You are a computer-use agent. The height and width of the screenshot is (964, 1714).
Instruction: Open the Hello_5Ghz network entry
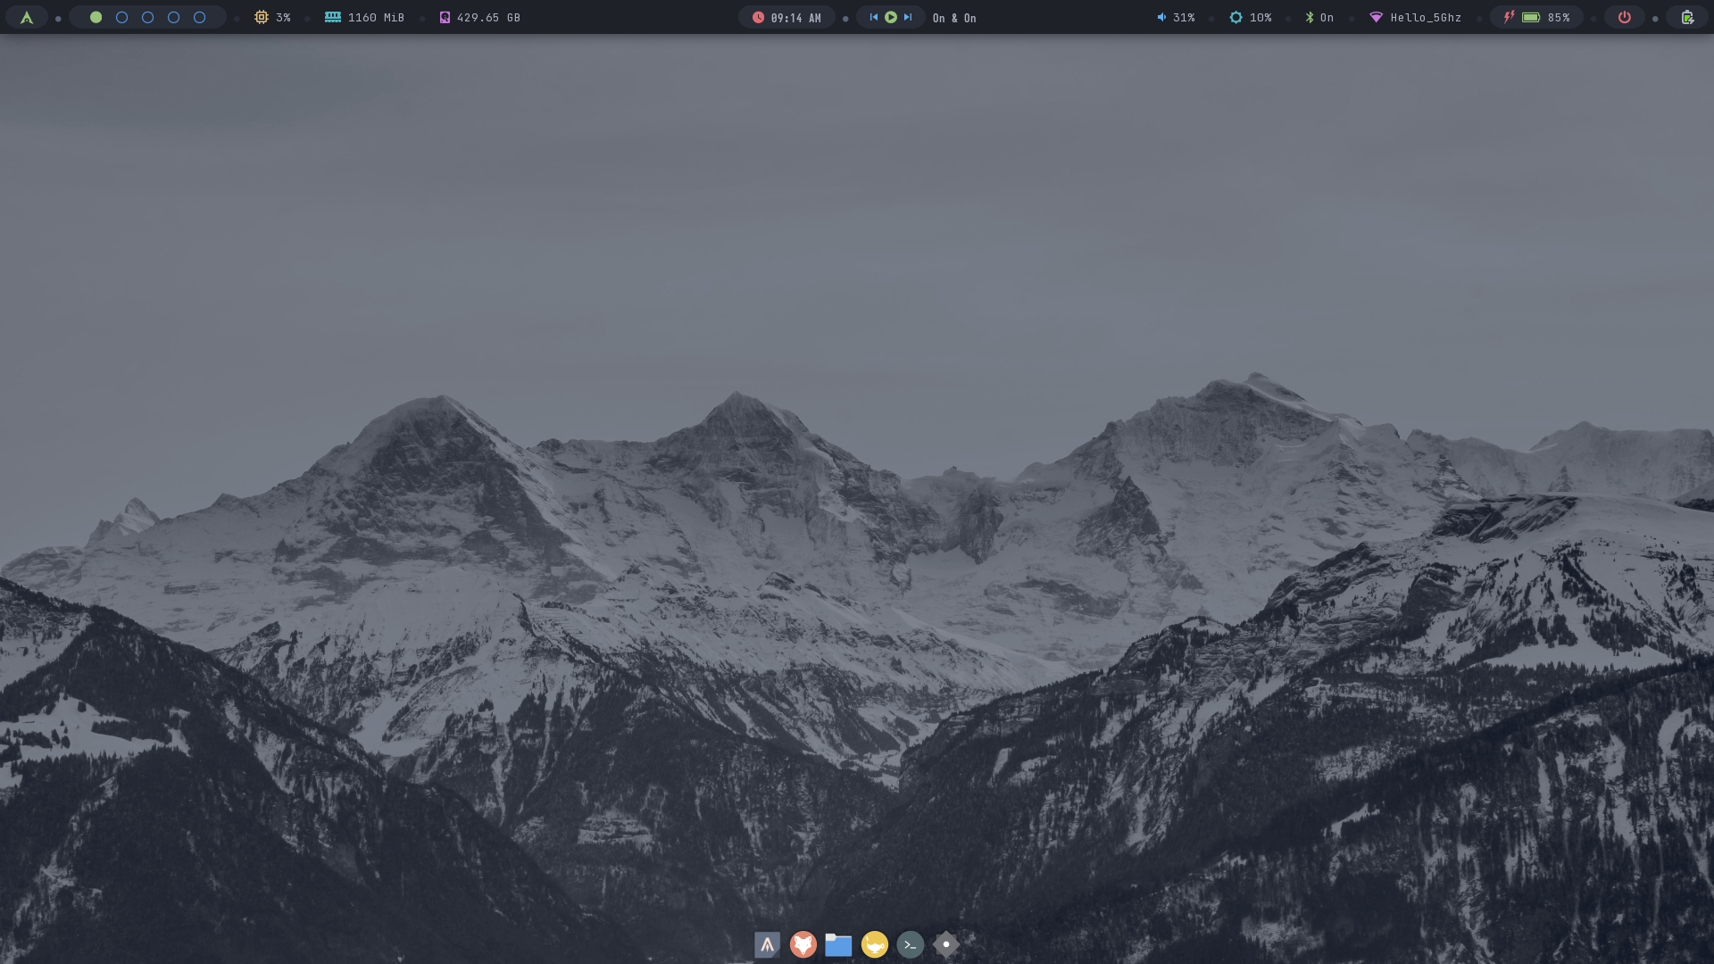(x=1426, y=18)
